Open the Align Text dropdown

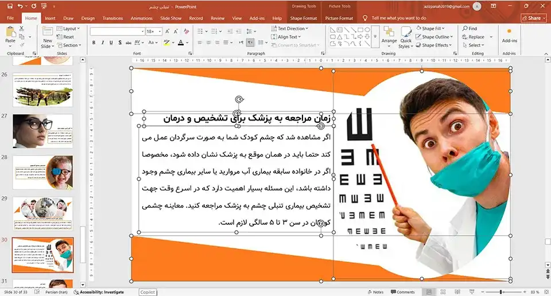(x=286, y=37)
